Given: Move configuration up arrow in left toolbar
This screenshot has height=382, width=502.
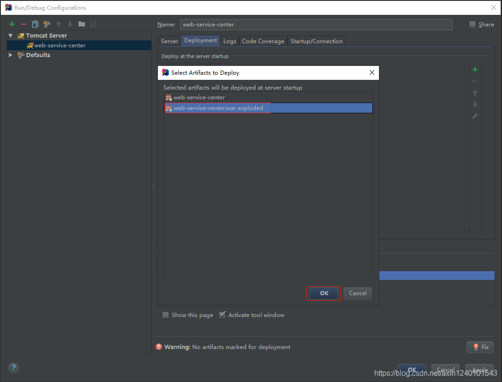Looking at the screenshot, I should 59,24.
